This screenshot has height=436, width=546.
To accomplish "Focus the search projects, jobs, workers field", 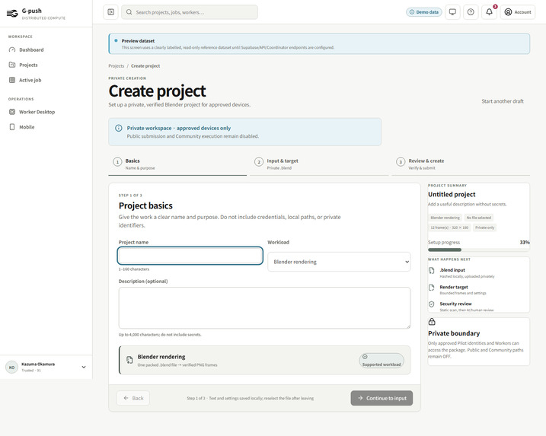I will click(190, 12).
